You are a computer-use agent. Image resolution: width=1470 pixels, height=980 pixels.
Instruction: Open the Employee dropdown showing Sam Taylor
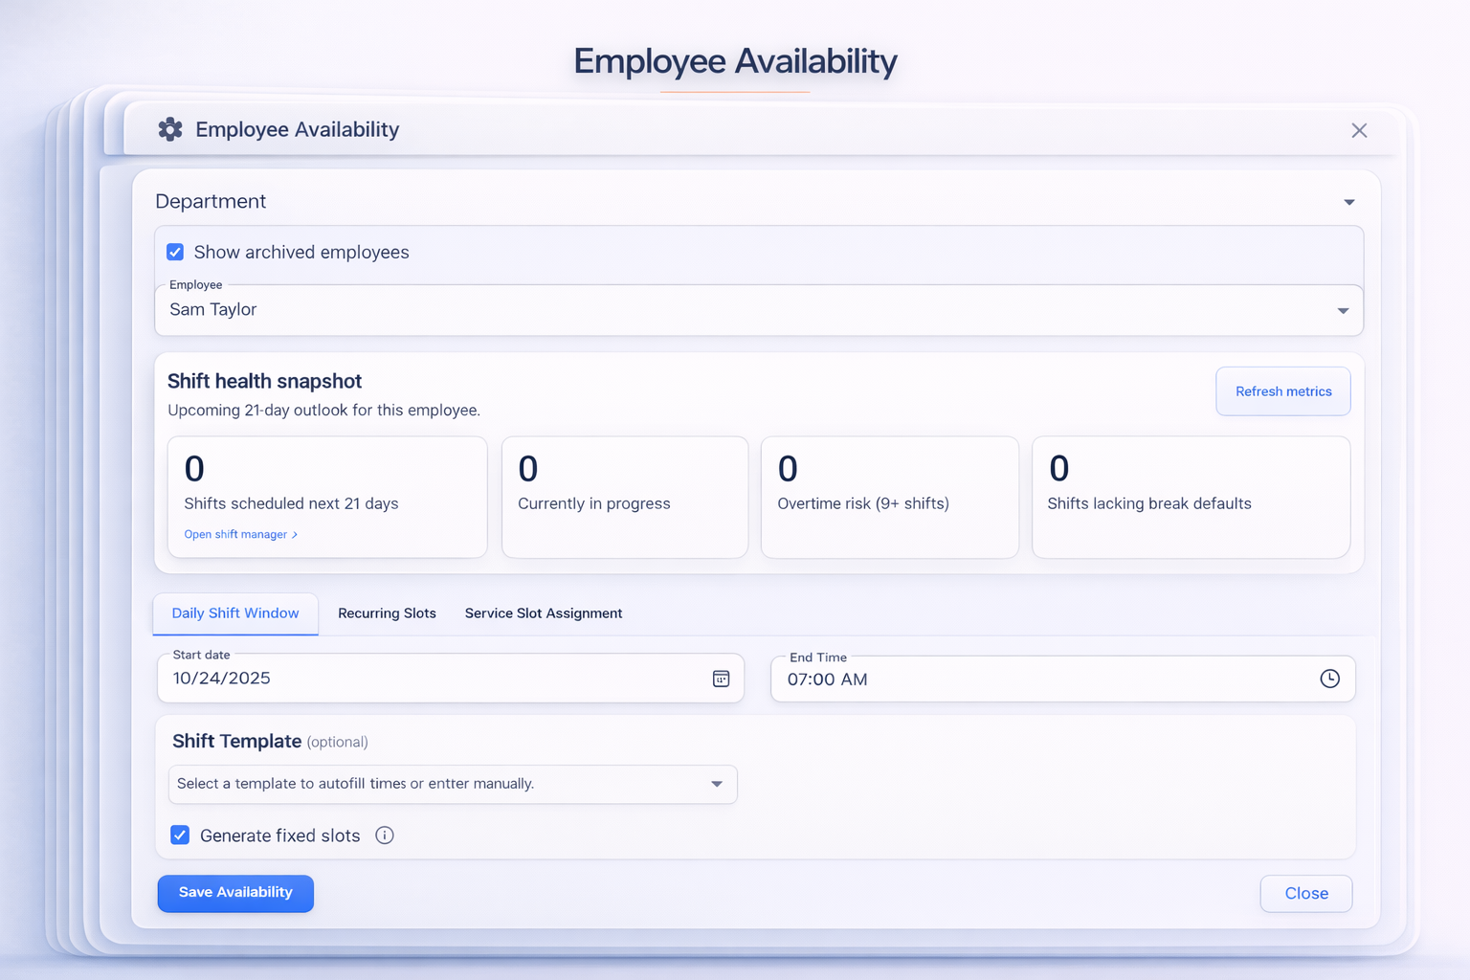coord(759,310)
